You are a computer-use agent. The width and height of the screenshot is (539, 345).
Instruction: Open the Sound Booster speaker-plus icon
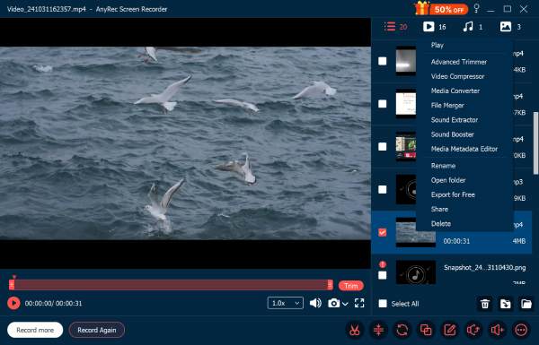[497, 330]
